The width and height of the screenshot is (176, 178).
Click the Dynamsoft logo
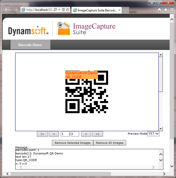[x=28, y=31]
